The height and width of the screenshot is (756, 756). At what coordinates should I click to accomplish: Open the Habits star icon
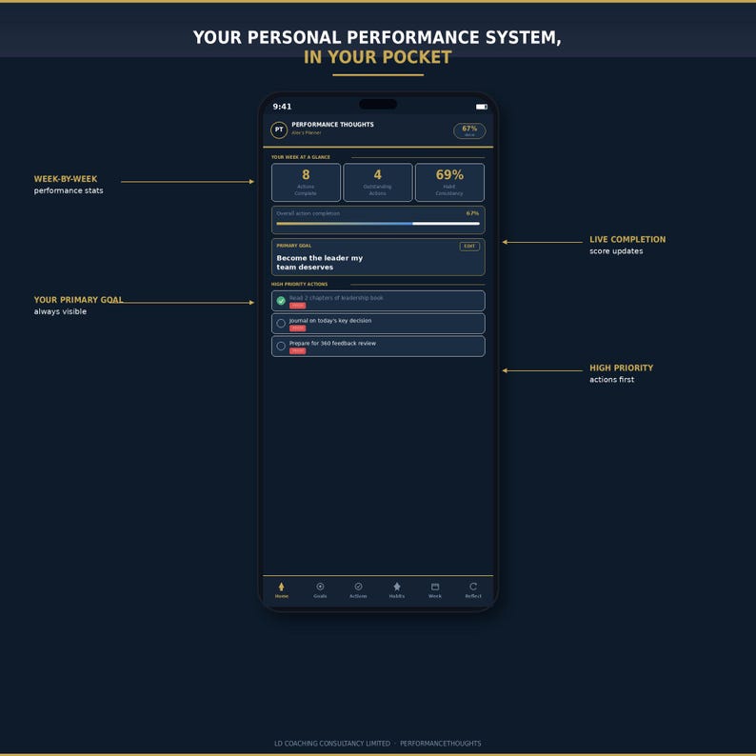397,587
